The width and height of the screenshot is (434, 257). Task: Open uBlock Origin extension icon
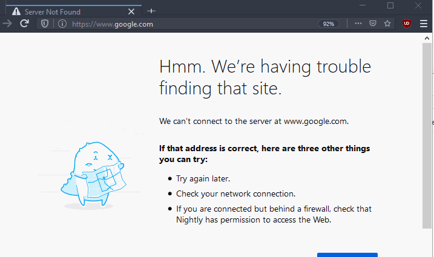coord(406,24)
